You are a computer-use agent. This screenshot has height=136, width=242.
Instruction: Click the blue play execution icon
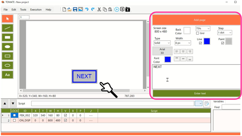pyautogui.click(x=117, y=9)
